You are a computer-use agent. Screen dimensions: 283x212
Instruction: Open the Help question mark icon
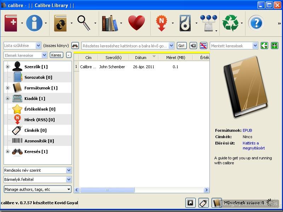[256, 23]
